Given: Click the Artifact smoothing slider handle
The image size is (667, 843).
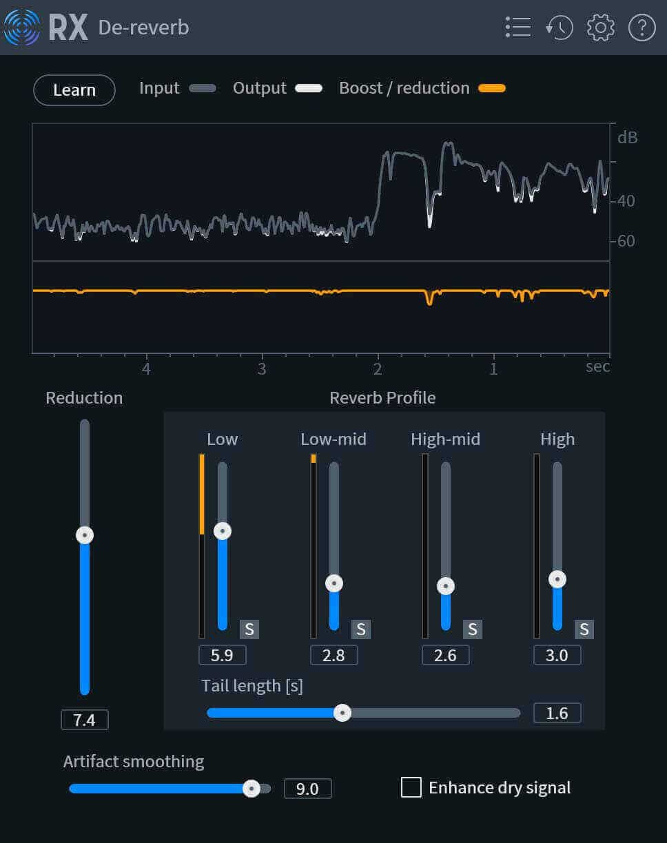Looking at the screenshot, I should pyautogui.click(x=252, y=789).
